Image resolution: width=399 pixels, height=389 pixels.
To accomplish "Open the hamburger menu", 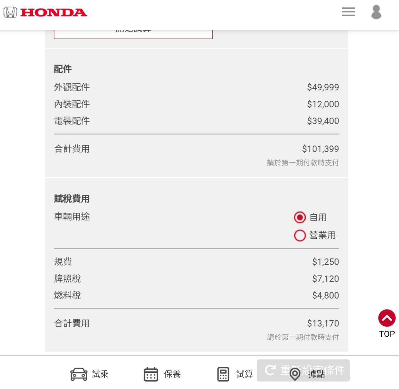I will [348, 12].
